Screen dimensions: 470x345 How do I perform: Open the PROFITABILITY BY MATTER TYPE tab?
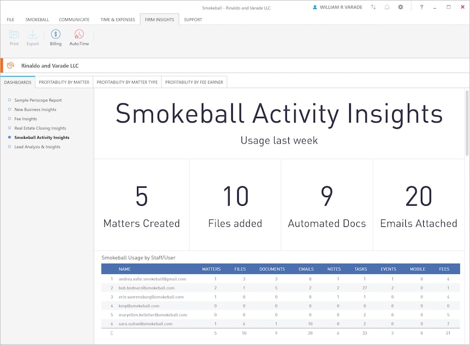coord(127,82)
